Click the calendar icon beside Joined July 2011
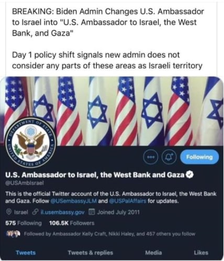This screenshot has width=224, height=261. pyautogui.click(x=92, y=212)
